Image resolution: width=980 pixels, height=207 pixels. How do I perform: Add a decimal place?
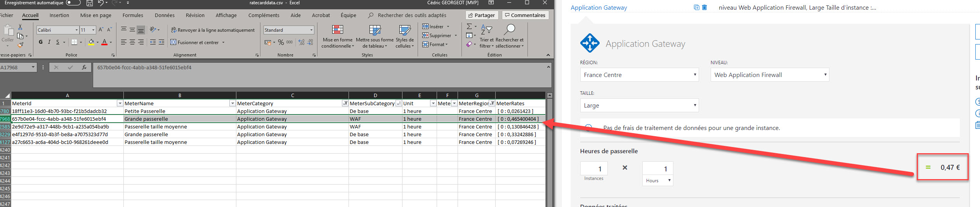click(302, 42)
